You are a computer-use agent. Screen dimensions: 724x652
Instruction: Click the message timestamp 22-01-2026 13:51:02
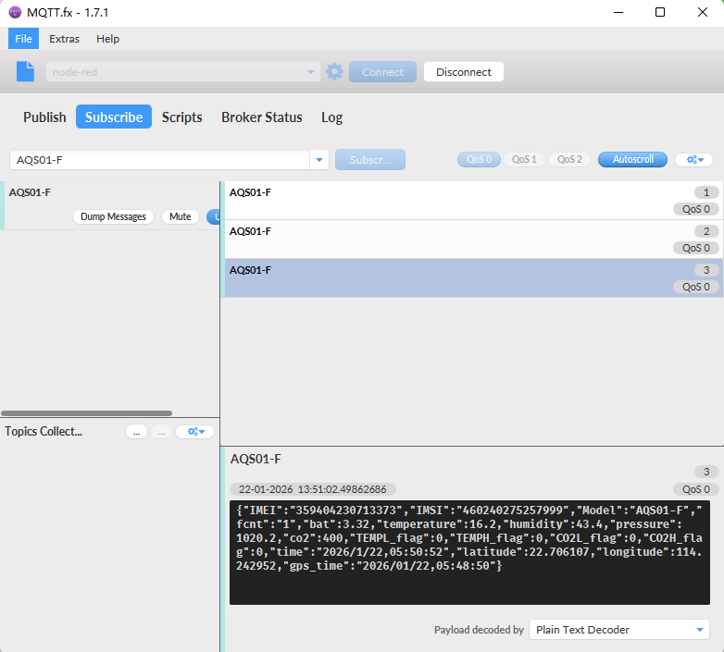tap(313, 489)
